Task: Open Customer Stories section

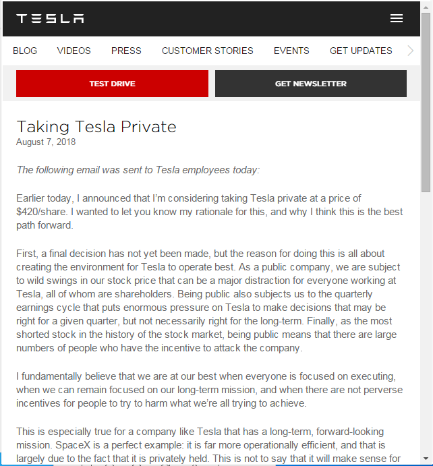Action: (x=208, y=51)
